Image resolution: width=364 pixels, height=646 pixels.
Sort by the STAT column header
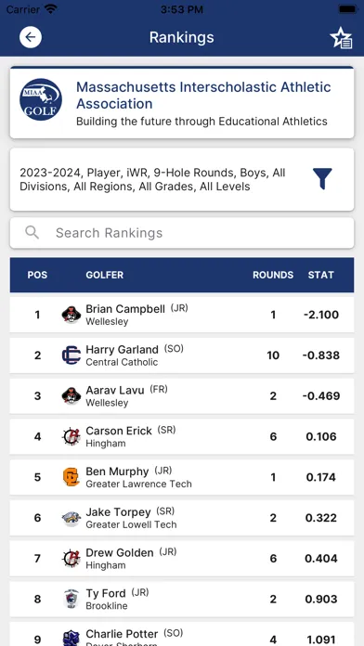point(320,275)
